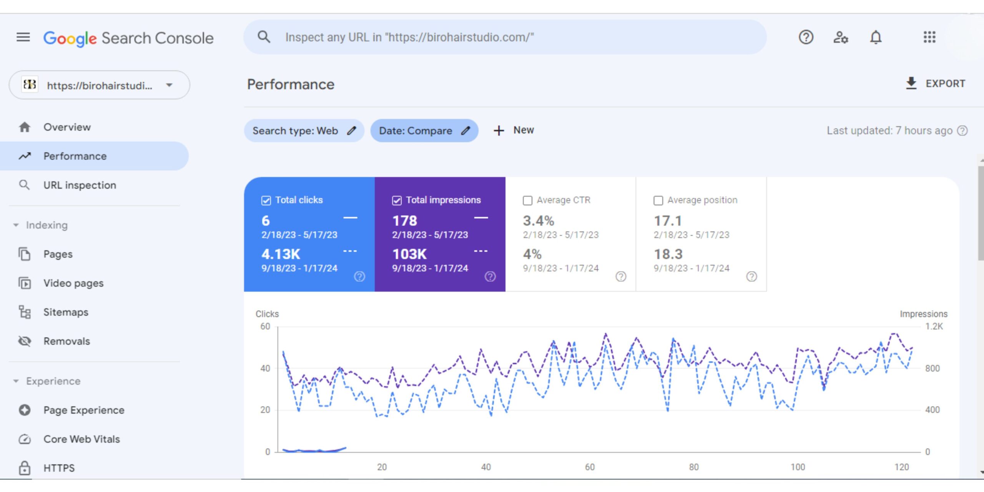The width and height of the screenshot is (984, 492).
Task: Click the pencil icon on Date Compare chip
Action: point(465,131)
